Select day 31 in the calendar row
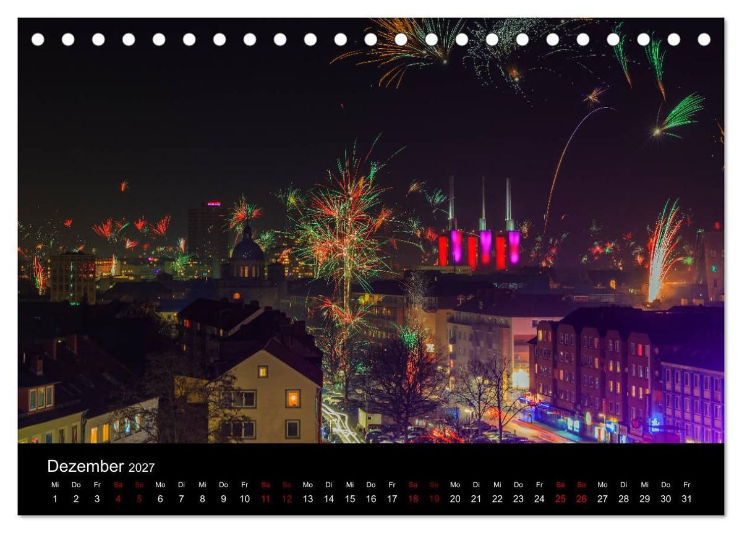This screenshot has height=533, width=742. [686, 499]
